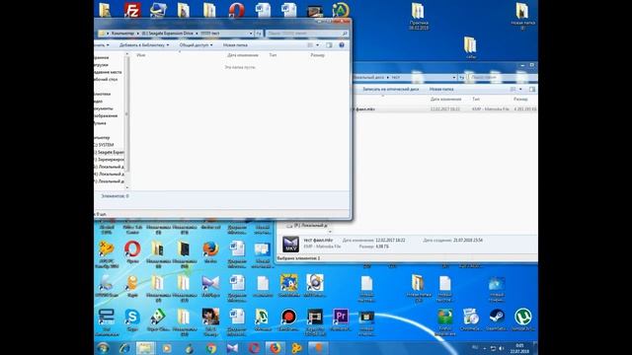Viewport: 632px width, 355px height.
Task: Sort by Дата изменения in back Explorer window
Action: (445, 99)
